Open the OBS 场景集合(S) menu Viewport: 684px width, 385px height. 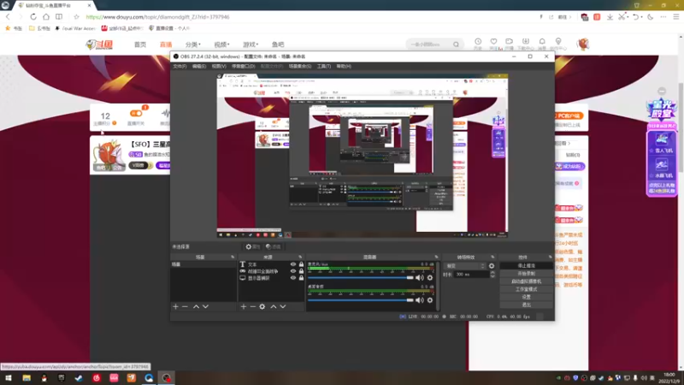(x=300, y=67)
